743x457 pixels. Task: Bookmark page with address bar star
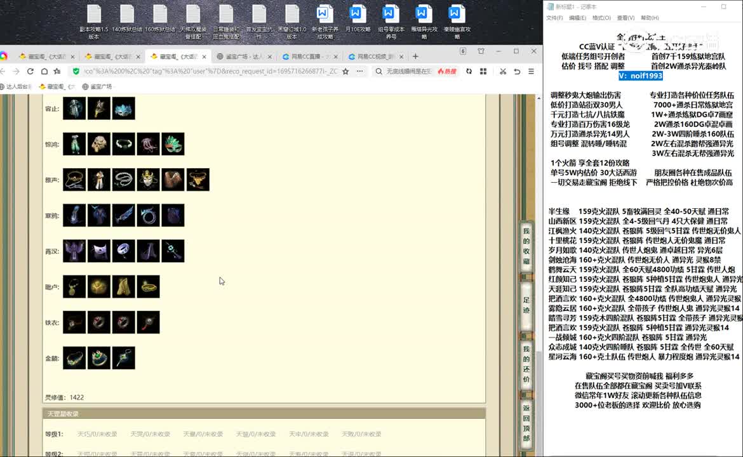[345, 71]
